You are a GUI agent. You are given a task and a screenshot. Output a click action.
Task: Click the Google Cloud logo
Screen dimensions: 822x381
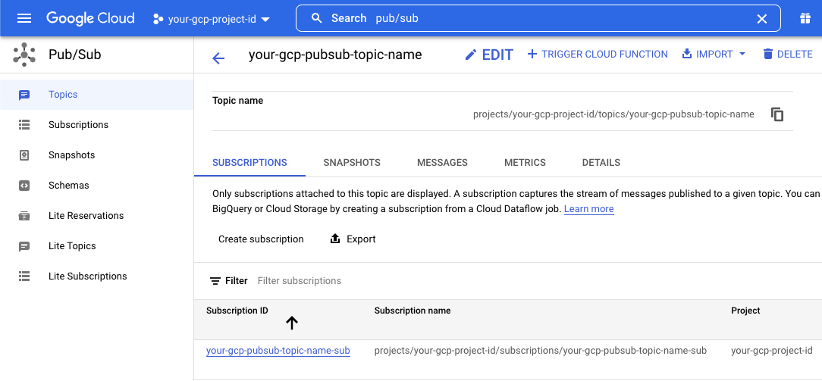pos(90,18)
